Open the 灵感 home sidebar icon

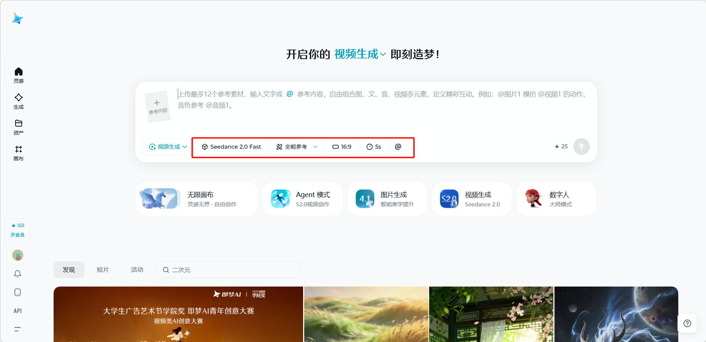tap(18, 75)
